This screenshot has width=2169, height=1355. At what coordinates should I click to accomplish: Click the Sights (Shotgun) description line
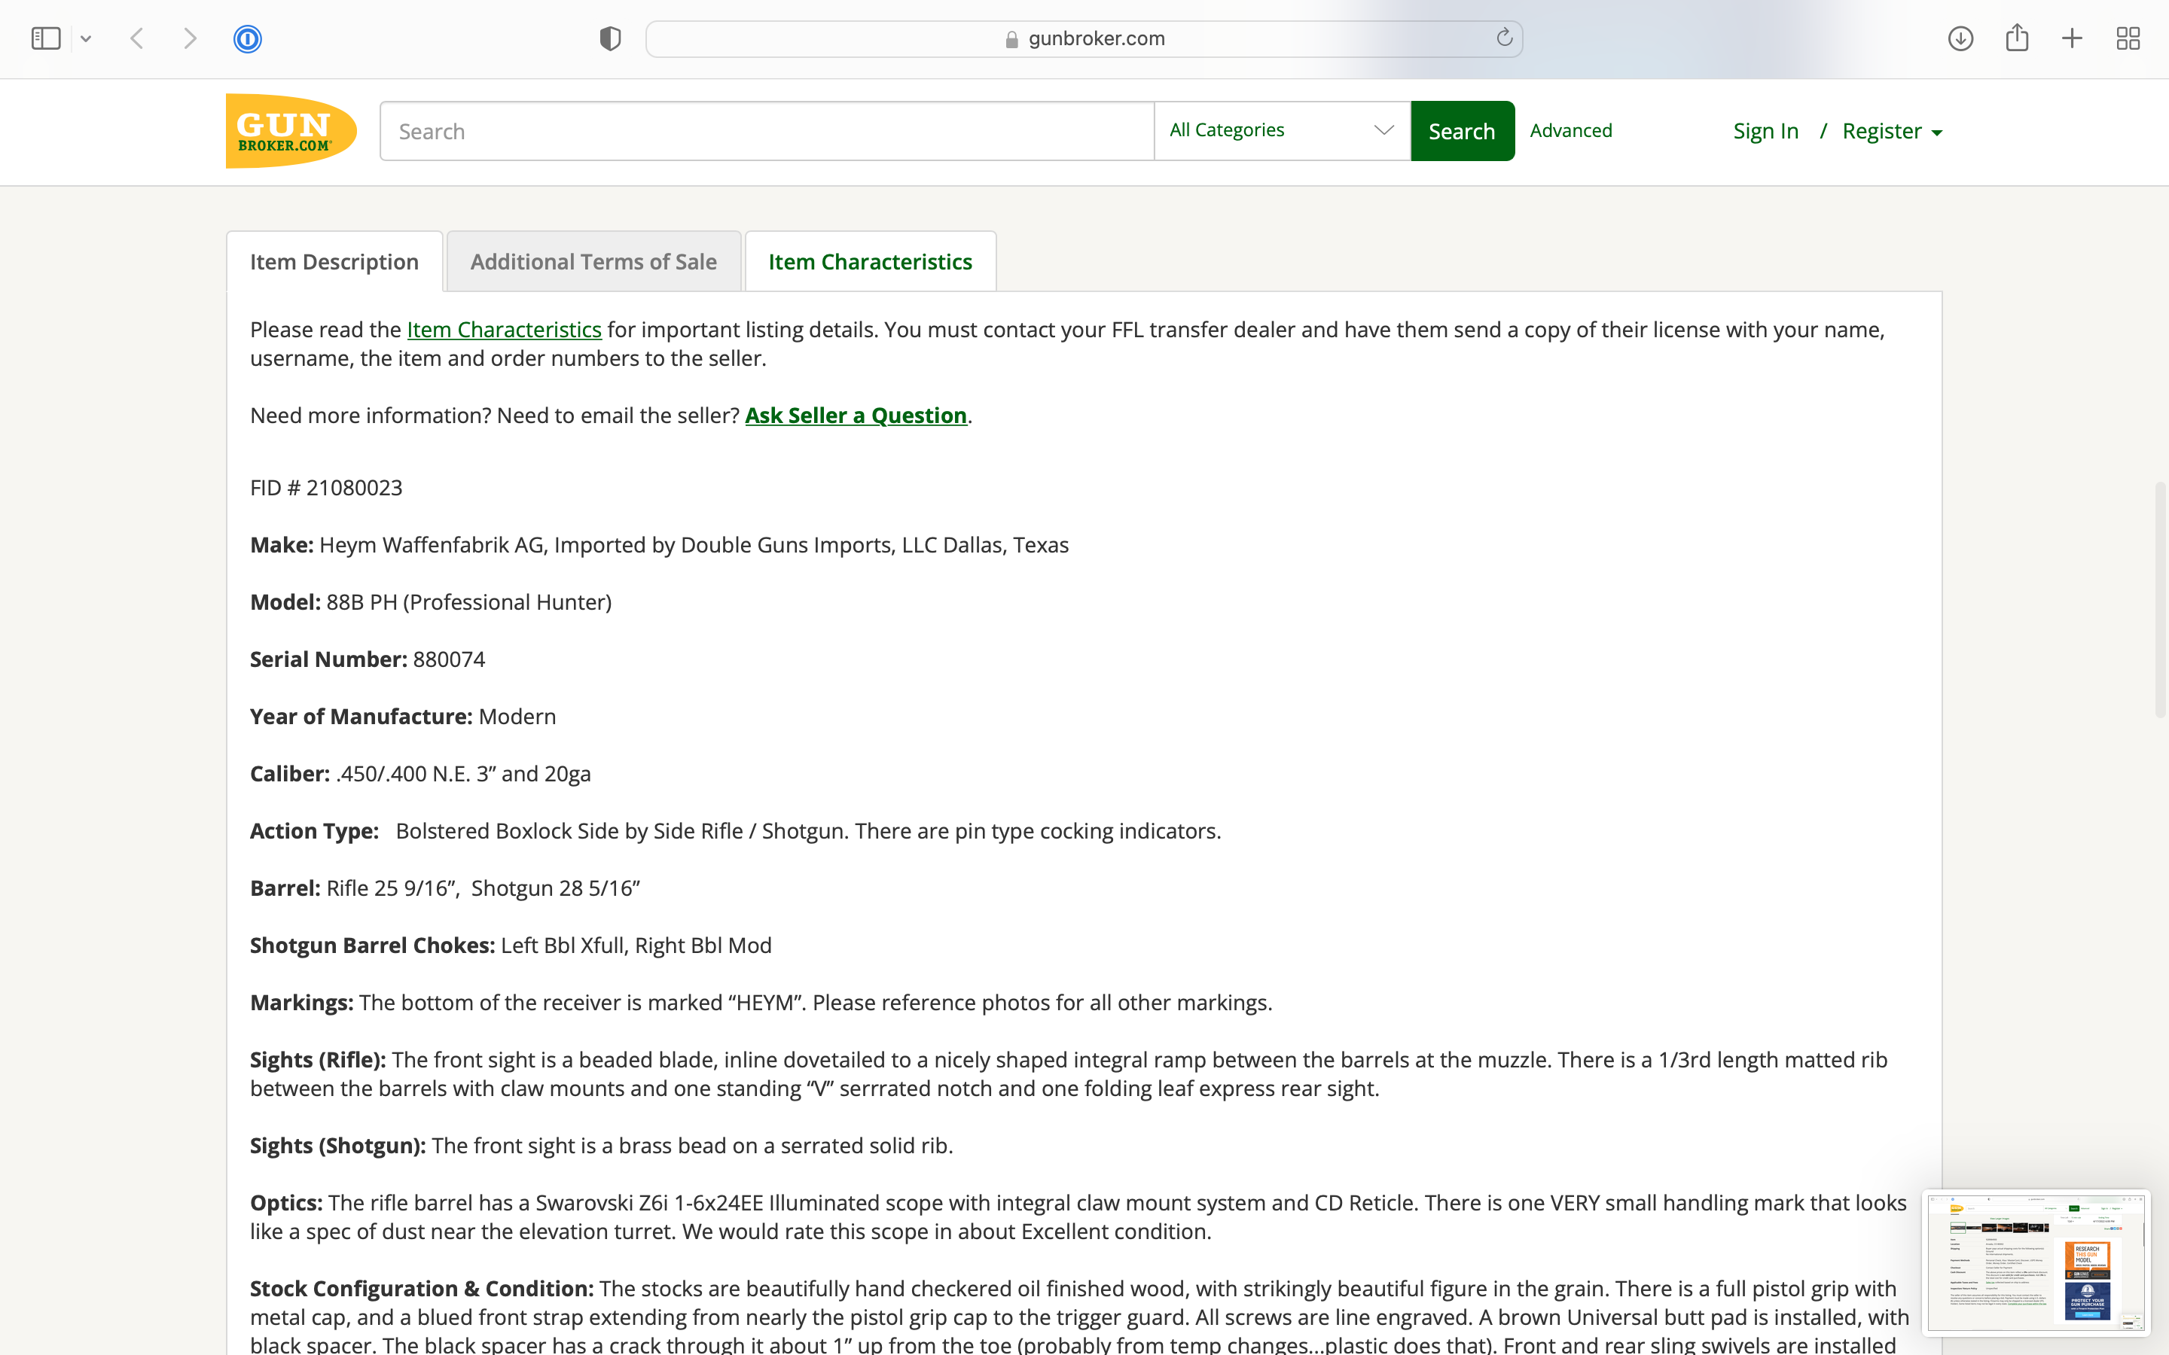point(602,1145)
